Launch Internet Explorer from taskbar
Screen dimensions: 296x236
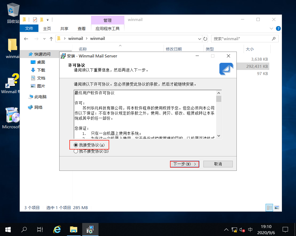(57, 229)
